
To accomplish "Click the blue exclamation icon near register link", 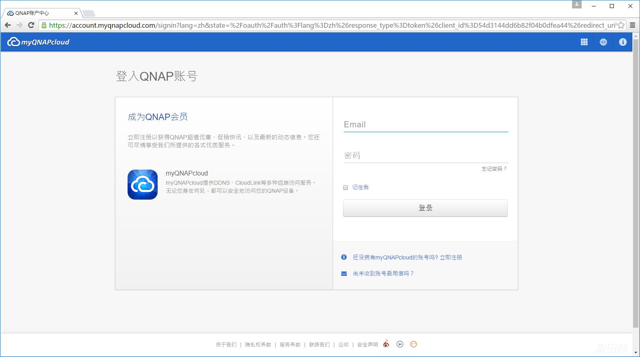I will pyautogui.click(x=344, y=257).
